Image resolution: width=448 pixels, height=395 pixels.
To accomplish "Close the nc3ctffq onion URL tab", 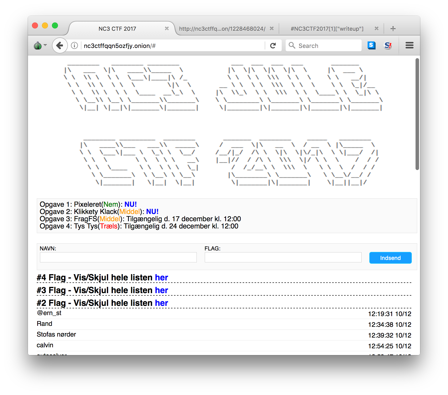I will (272, 28).
